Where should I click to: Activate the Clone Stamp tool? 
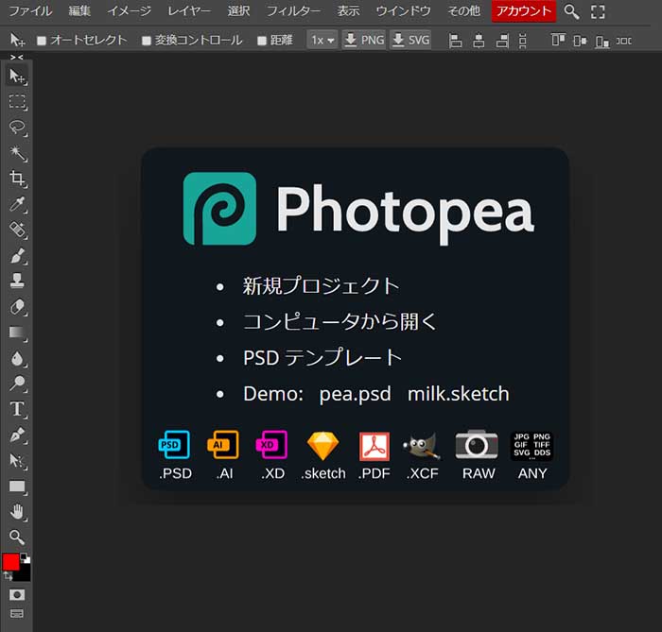click(17, 281)
